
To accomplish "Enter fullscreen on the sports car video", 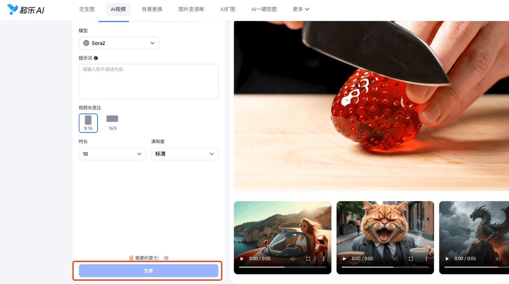I will 308,259.
